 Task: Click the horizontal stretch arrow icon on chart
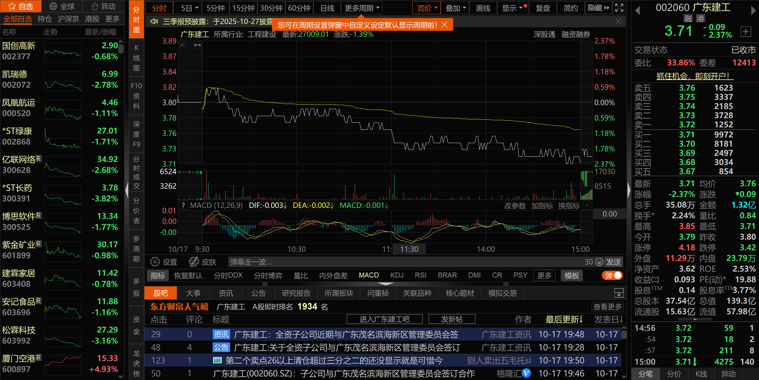pos(198,45)
